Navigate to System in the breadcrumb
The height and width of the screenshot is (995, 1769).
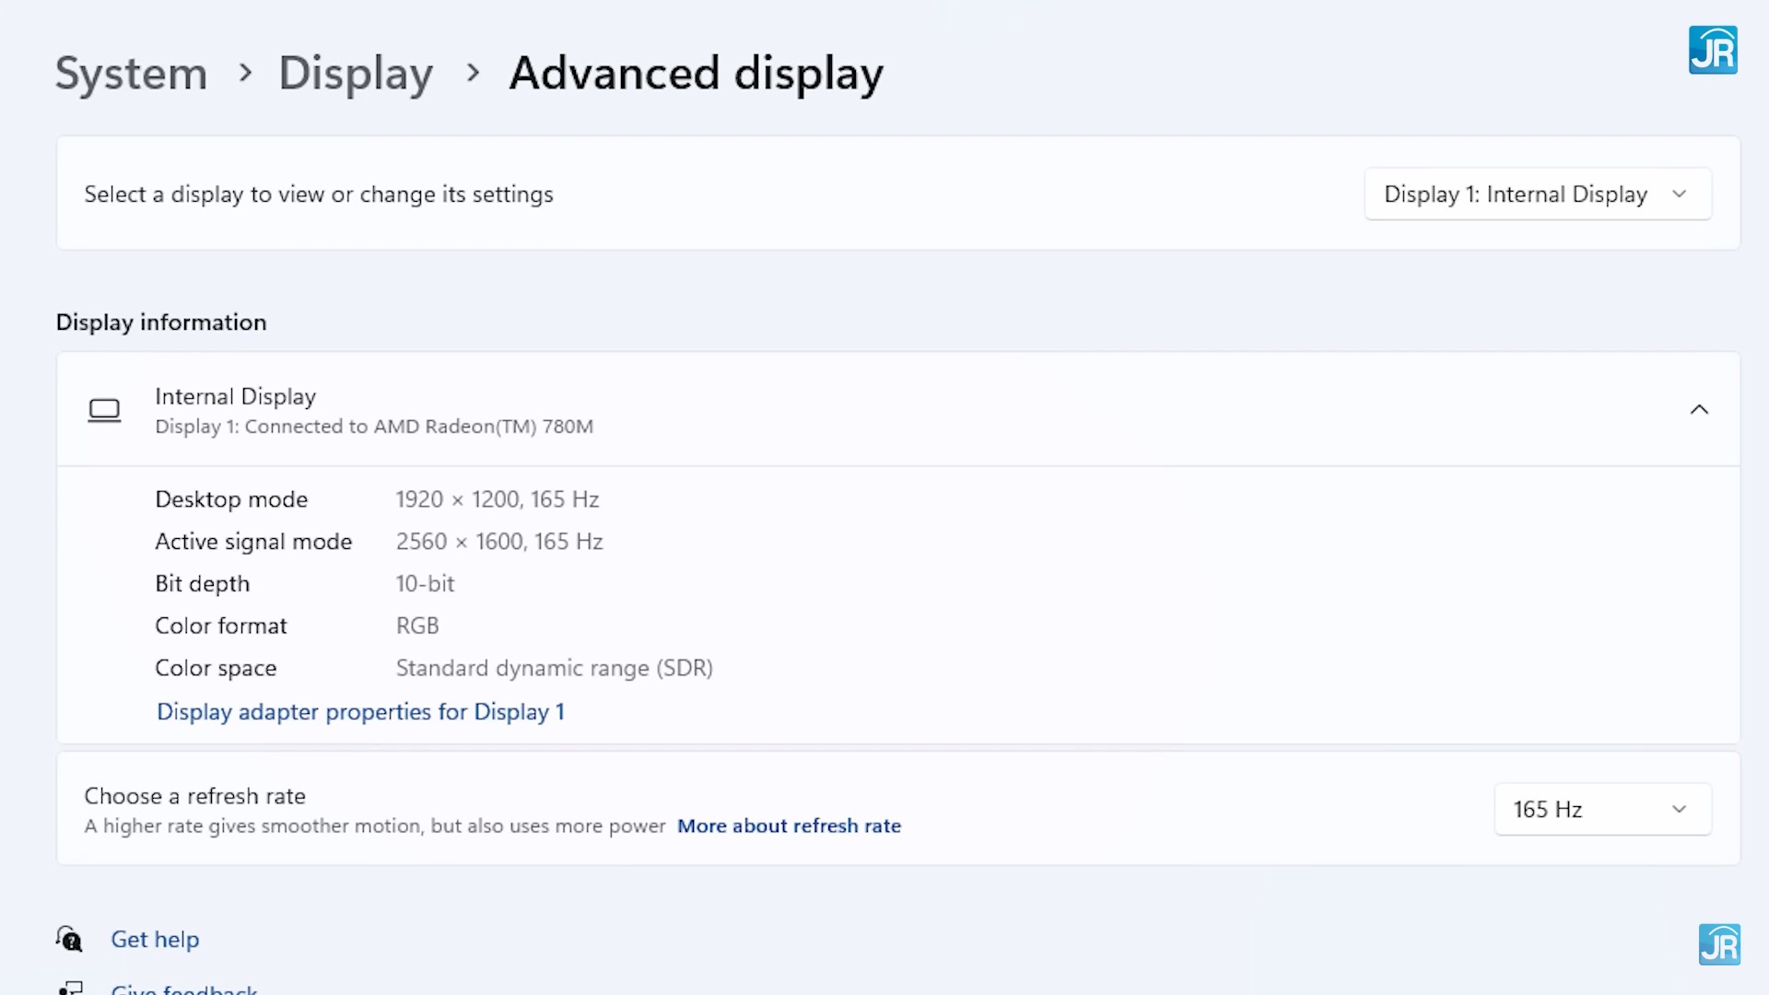point(131,74)
